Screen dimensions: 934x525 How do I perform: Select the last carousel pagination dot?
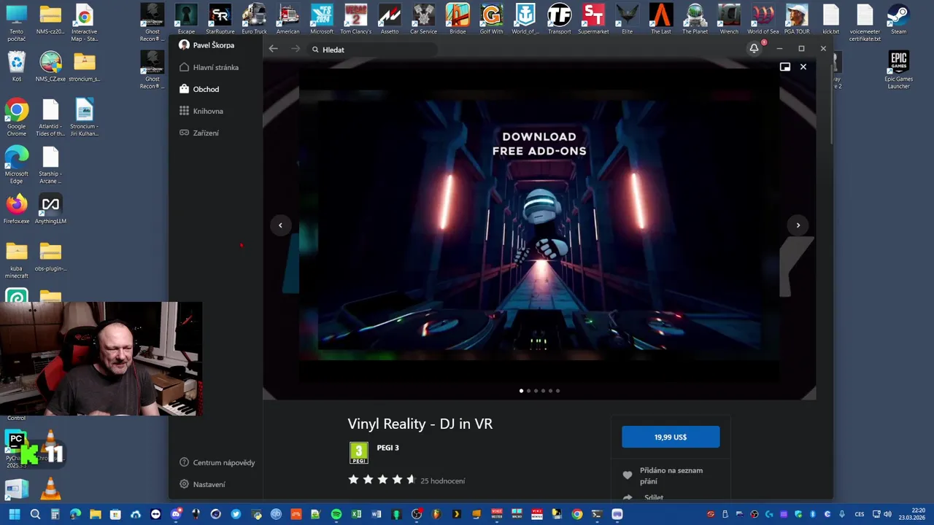point(557,391)
